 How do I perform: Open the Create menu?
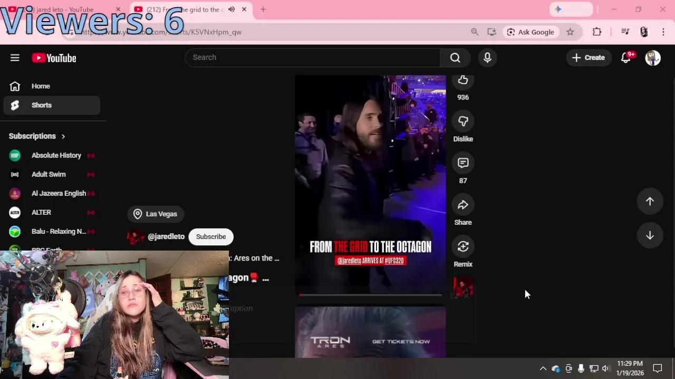click(589, 57)
